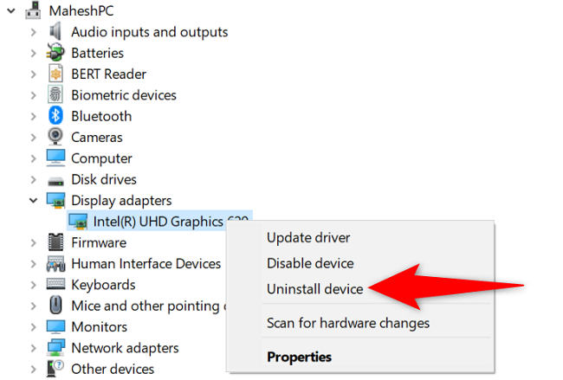
Task: Click the Mice and other pointing devices icon
Action: click(56, 306)
